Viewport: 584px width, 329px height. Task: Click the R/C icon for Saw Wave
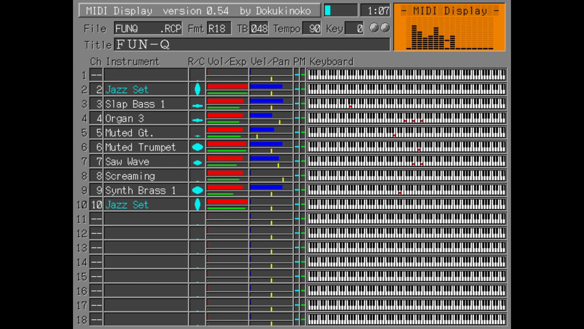[197, 162]
